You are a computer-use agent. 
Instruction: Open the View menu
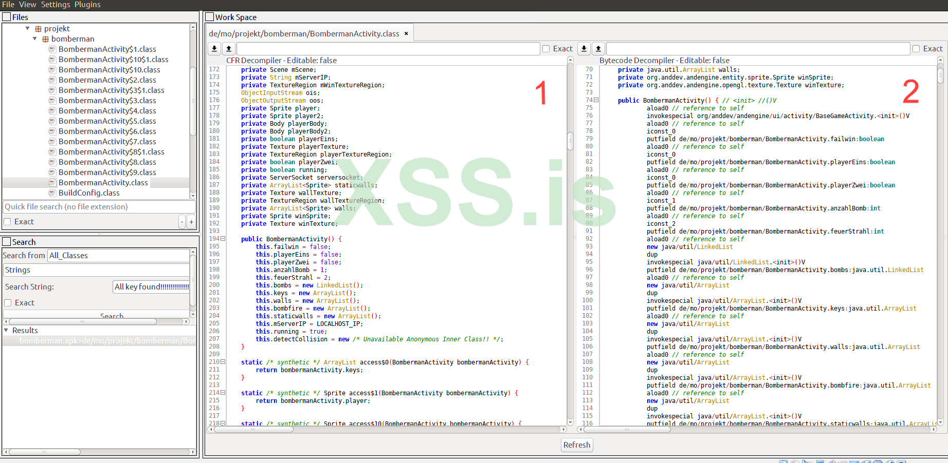[28, 5]
